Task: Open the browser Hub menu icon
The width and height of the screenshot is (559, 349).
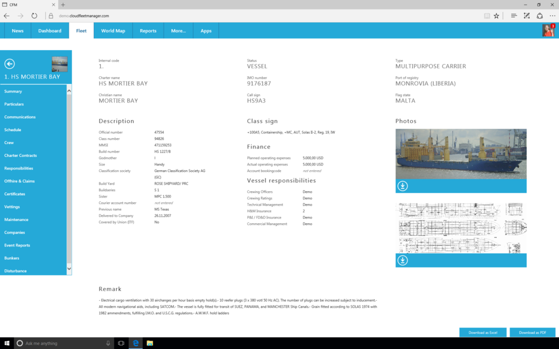Action: click(x=514, y=16)
